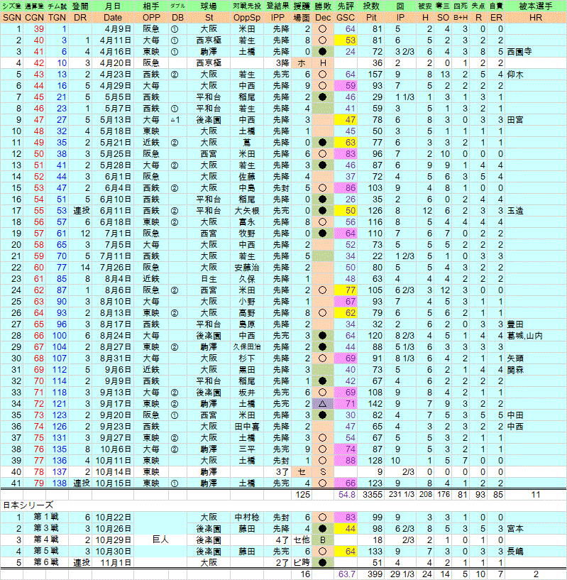The height and width of the screenshot is (580, 567).
Task: Click opposing starter 田中喜
Action: click(x=247, y=427)
